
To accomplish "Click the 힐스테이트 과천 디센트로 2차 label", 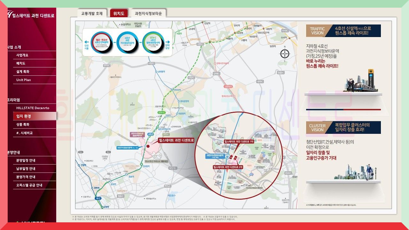I will coord(228,167).
